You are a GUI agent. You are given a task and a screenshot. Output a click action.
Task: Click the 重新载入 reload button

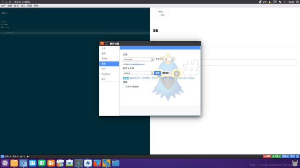[166, 73]
